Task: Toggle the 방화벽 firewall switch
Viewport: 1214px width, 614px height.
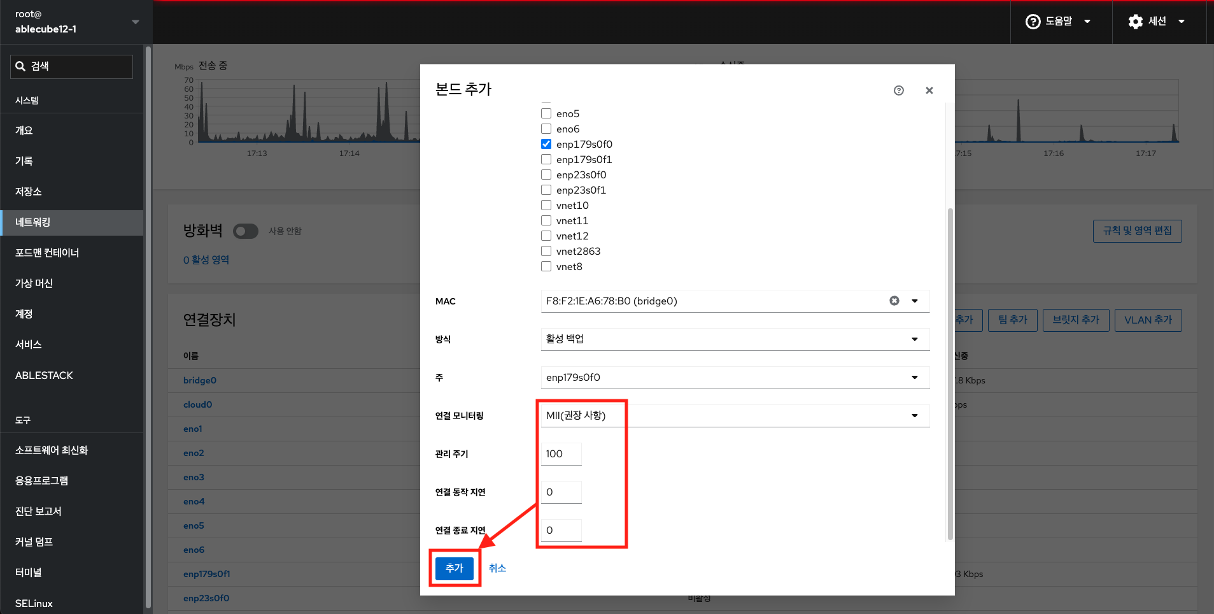Action: [x=246, y=231]
